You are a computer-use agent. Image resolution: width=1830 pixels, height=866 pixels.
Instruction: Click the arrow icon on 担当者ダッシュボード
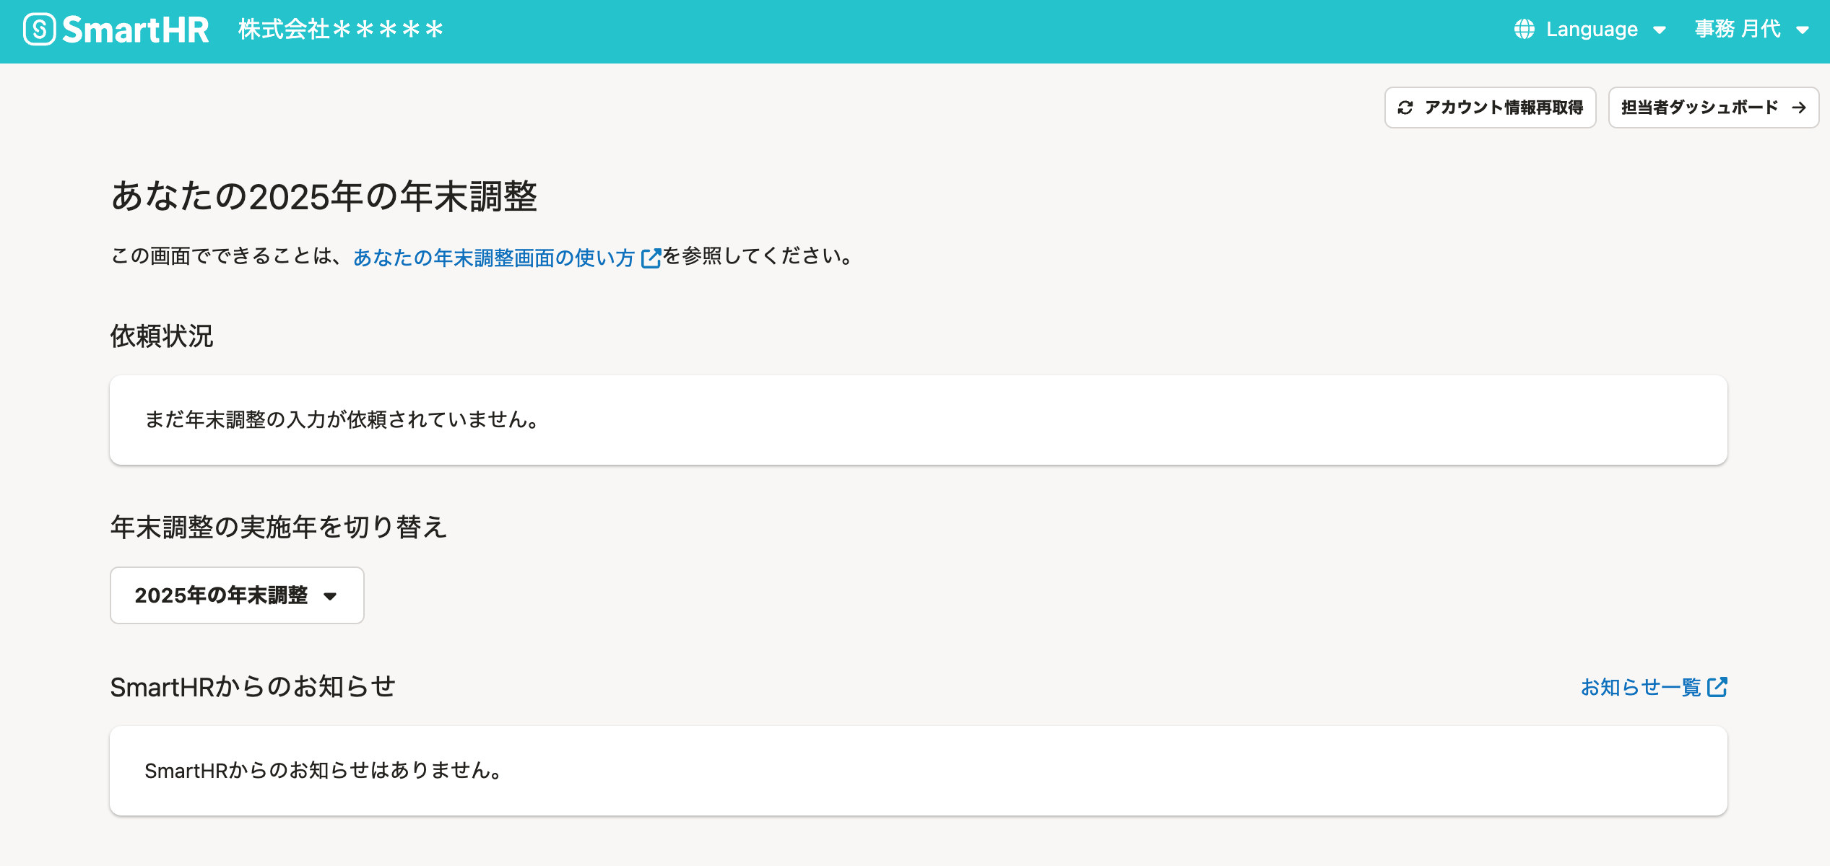(1799, 108)
